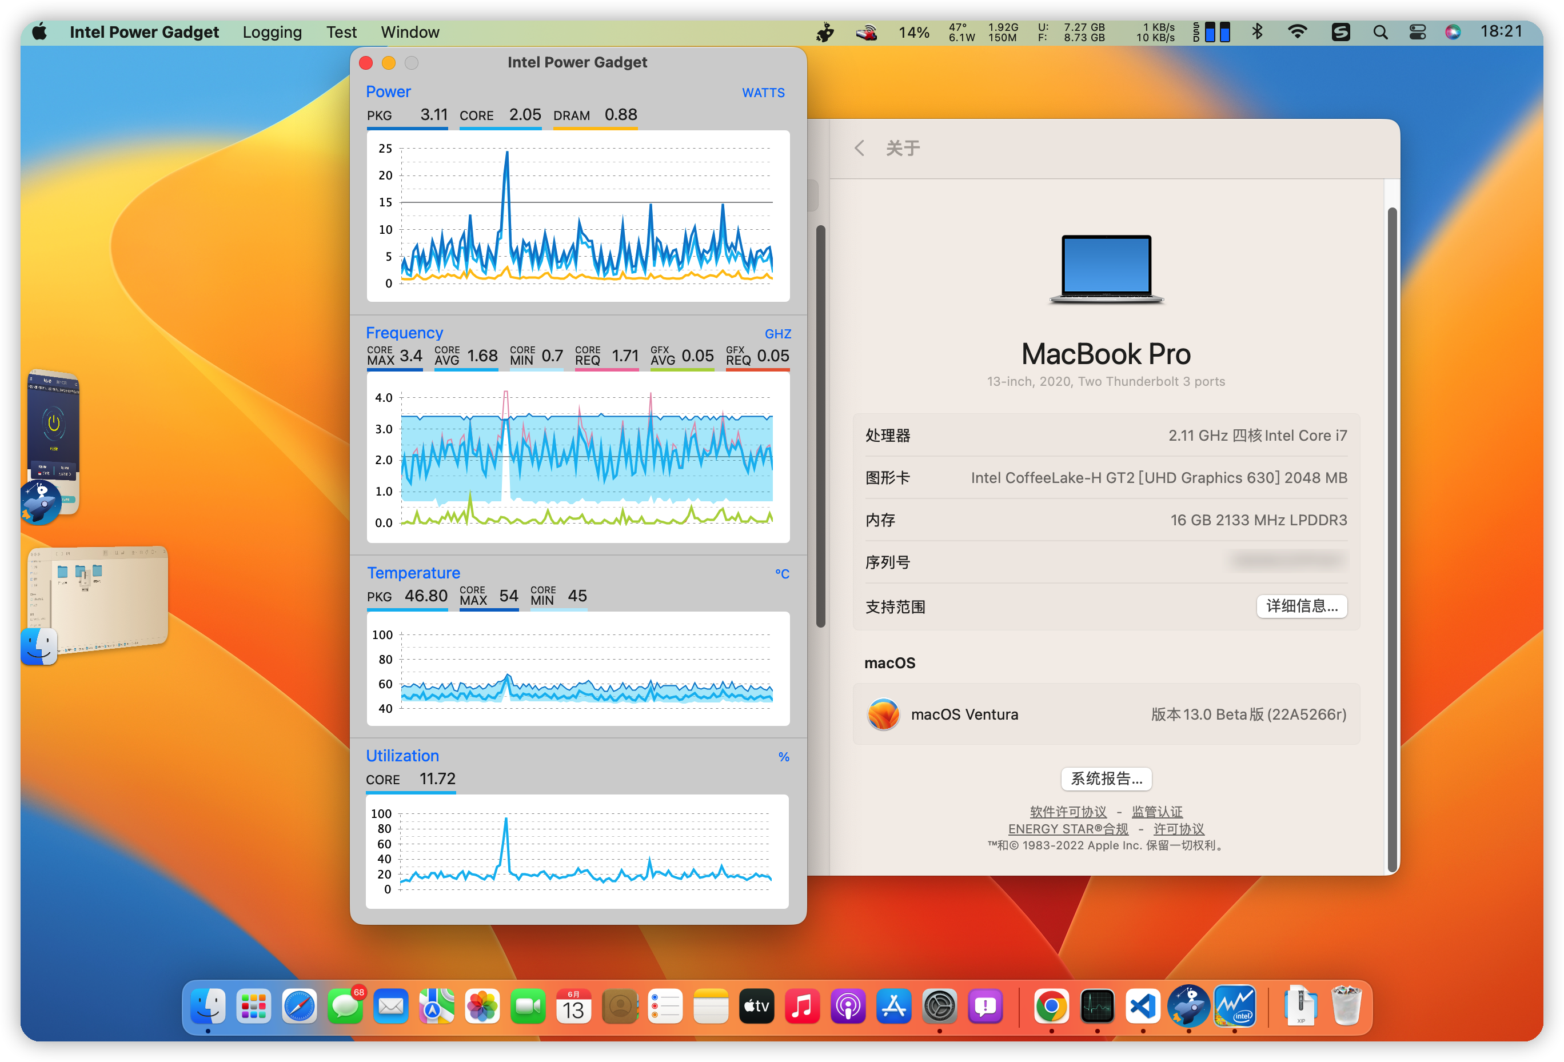1564x1062 pixels.
Task: Open Contacts from the Dock
Action: coord(619,1006)
